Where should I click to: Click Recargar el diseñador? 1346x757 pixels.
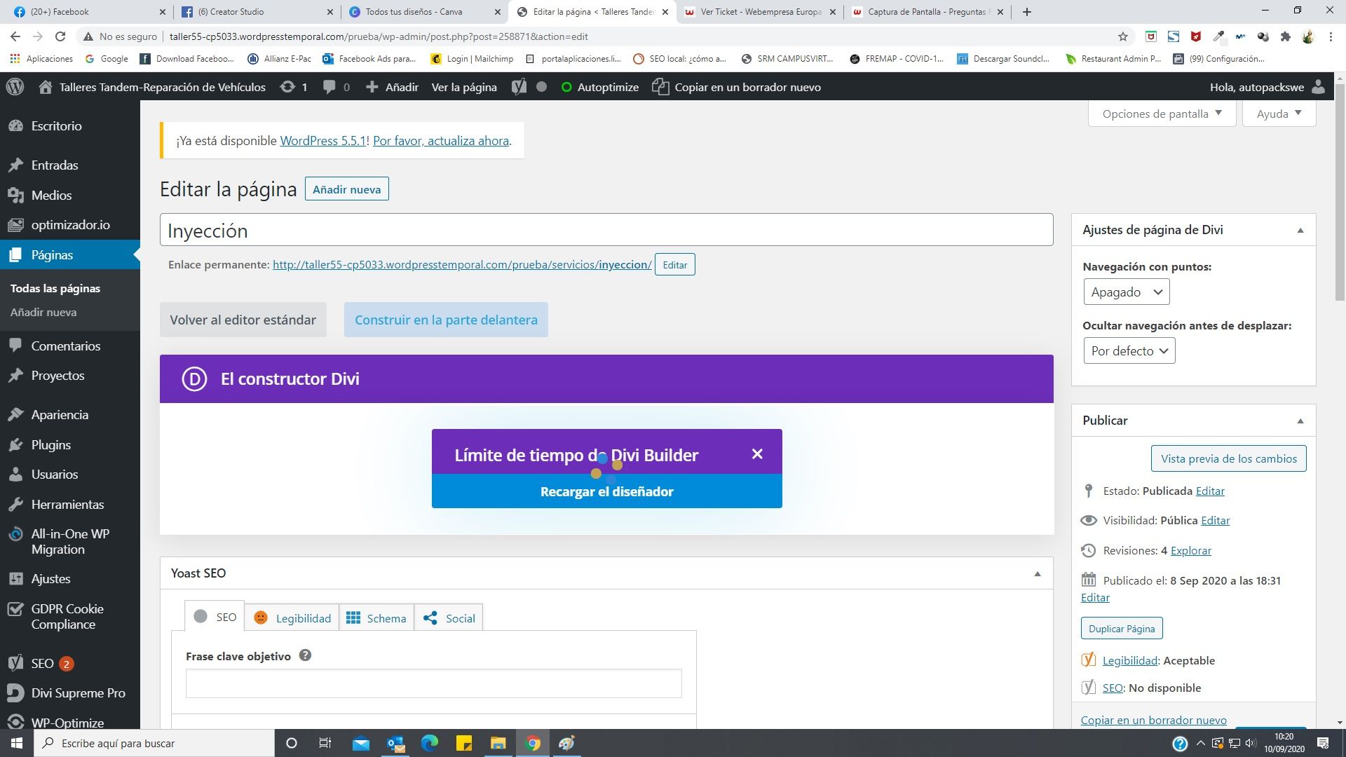(x=606, y=491)
